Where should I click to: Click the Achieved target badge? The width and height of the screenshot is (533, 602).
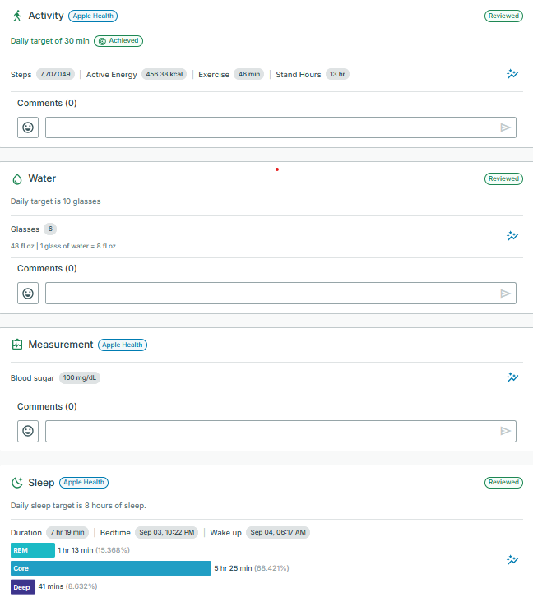click(118, 40)
